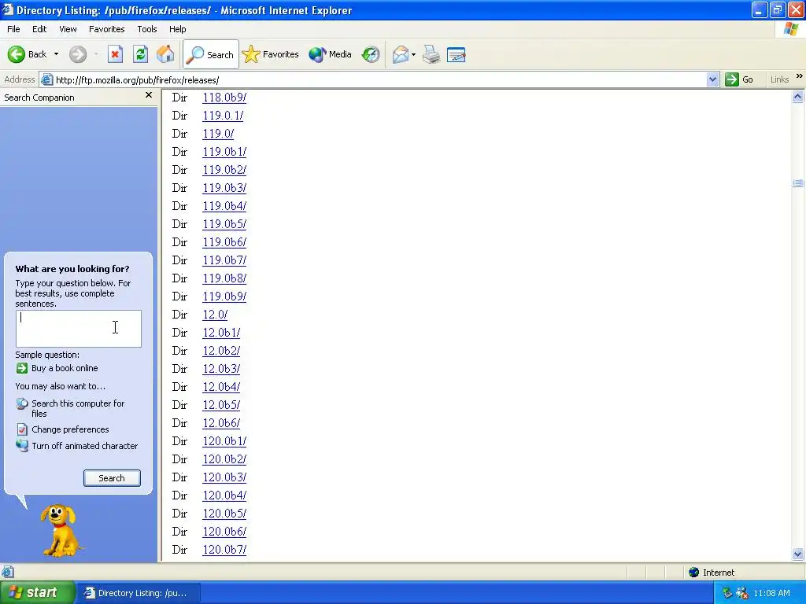Click the Search Companion Search button
The width and height of the screenshot is (806, 604).
(112, 478)
